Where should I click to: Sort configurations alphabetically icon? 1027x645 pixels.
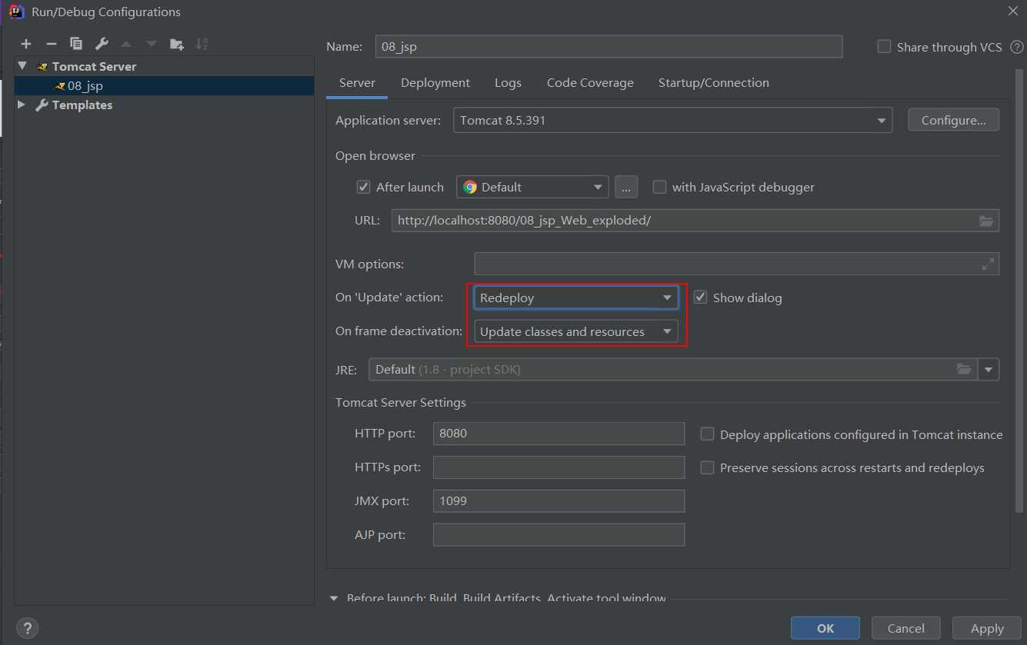(202, 44)
